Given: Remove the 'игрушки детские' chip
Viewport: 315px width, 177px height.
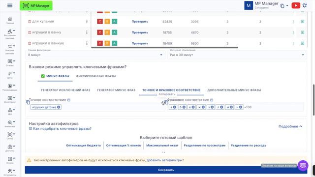Looking at the screenshot, I should click(59, 107).
